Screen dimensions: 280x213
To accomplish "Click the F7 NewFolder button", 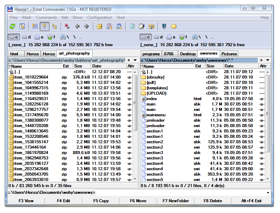I will click(176, 201).
